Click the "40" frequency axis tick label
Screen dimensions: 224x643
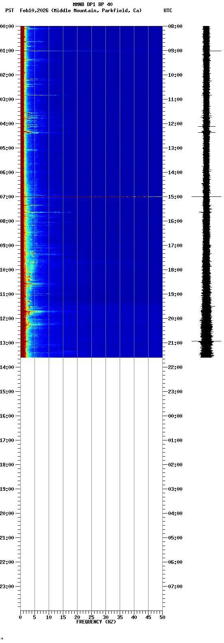[x=134, y=617]
